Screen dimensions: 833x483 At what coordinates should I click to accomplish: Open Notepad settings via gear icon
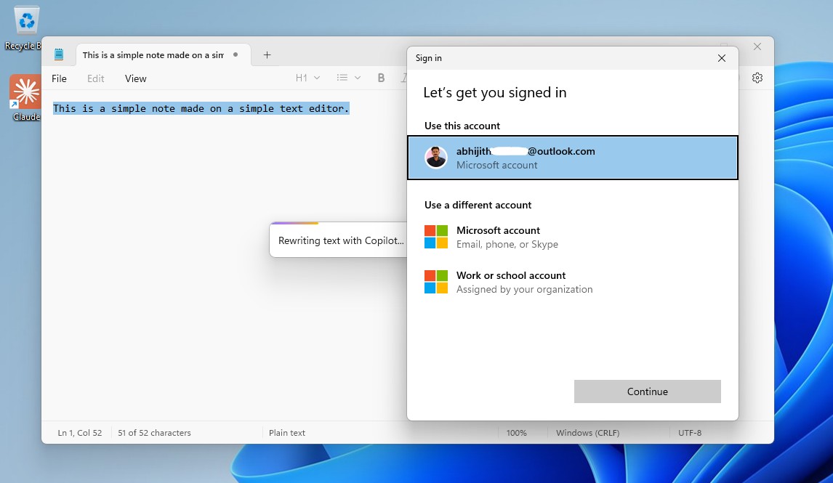[x=757, y=78]
